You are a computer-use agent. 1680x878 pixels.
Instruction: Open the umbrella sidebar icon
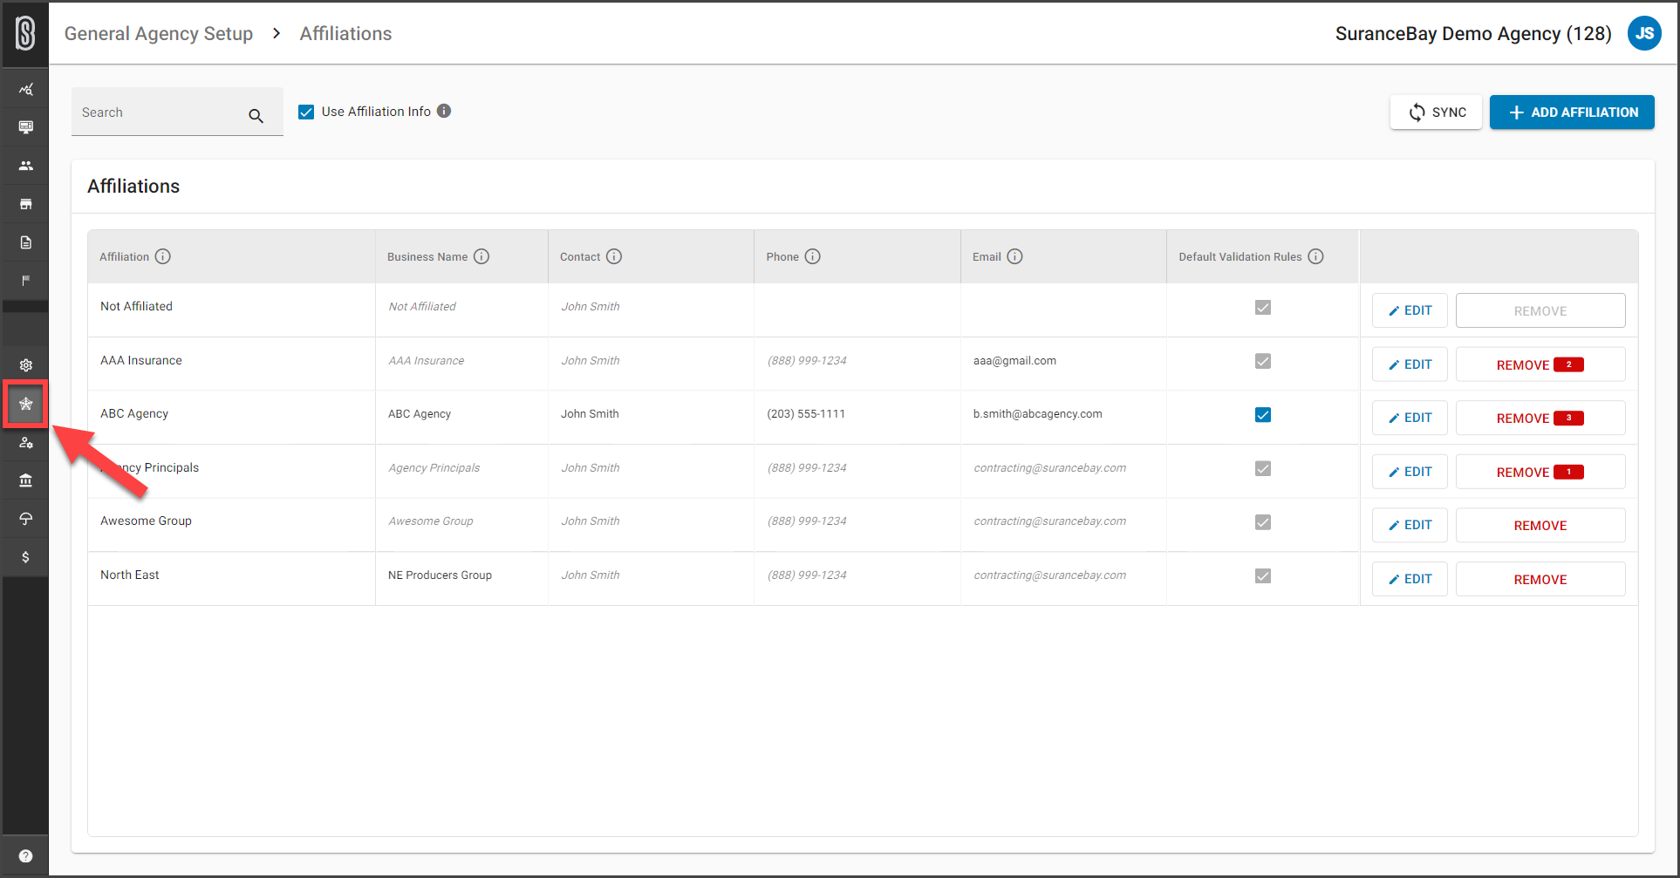click(x=25, y=519)
